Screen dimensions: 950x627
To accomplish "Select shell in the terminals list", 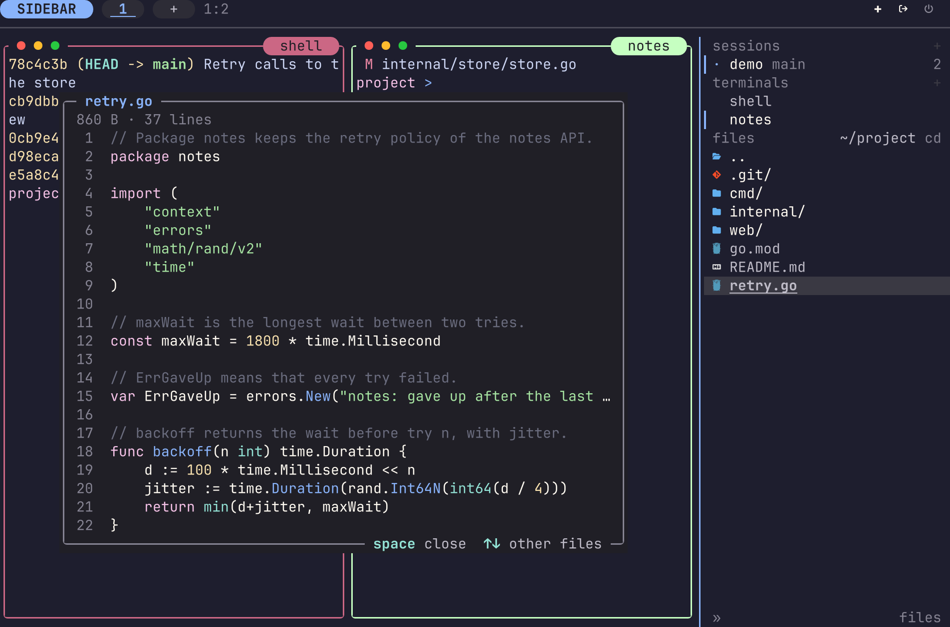I will 827,101.
